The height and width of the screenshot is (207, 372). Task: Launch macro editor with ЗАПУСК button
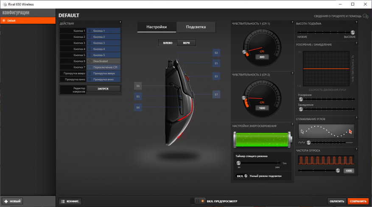click(103, 89)
